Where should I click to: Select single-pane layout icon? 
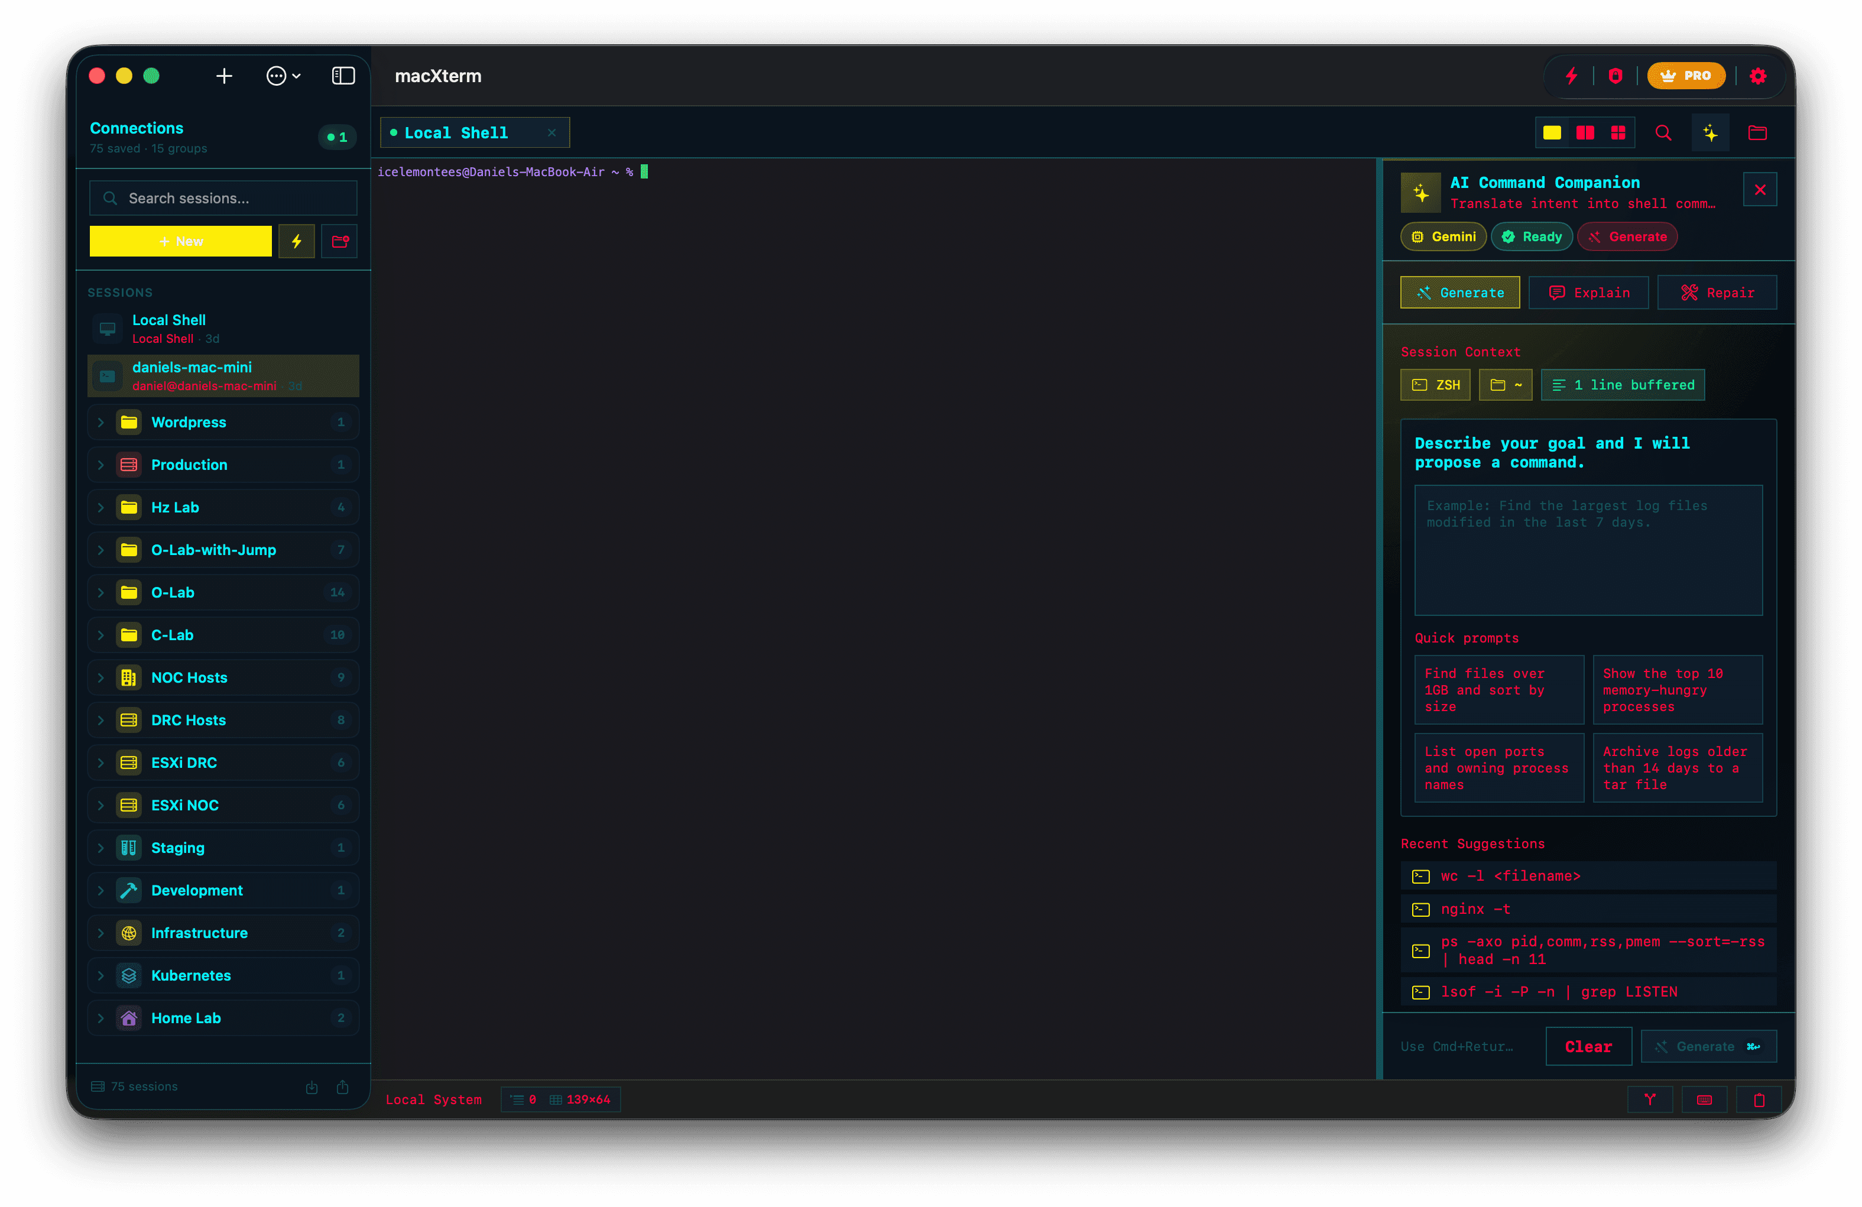coord(1552,133)
